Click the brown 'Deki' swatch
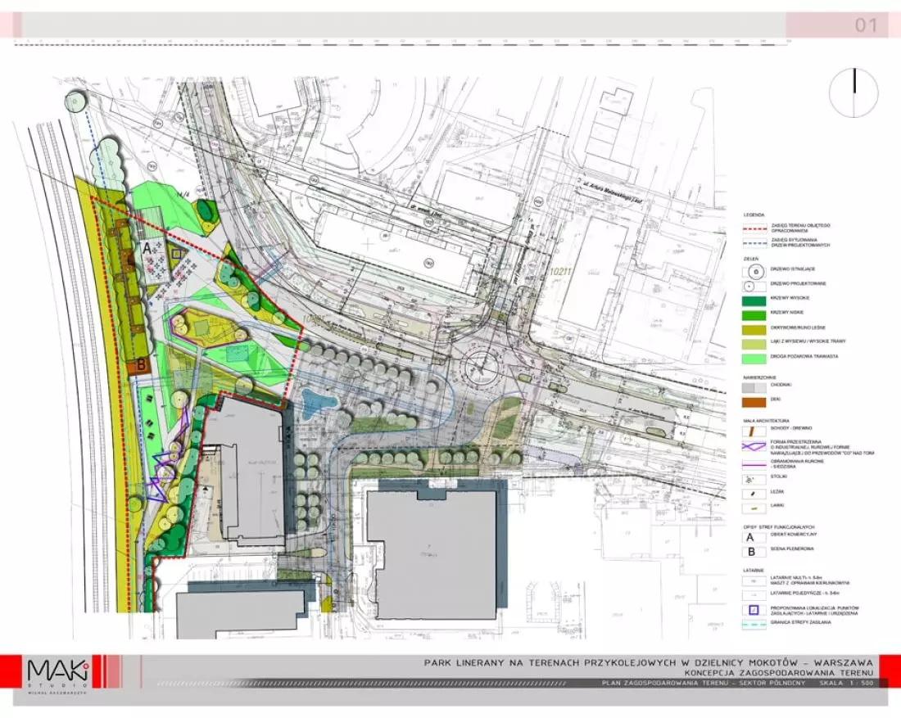Viewport: 901px width, 718px height. (754, 402)
